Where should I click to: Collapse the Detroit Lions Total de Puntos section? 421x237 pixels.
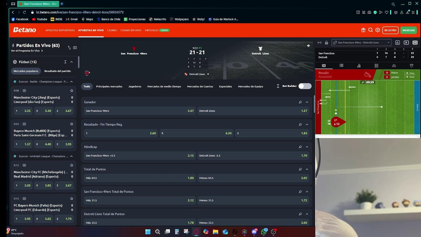pyautogui.click(x=307, y=214)
